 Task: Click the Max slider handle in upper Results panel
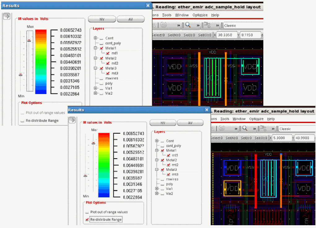coord(29,40)
